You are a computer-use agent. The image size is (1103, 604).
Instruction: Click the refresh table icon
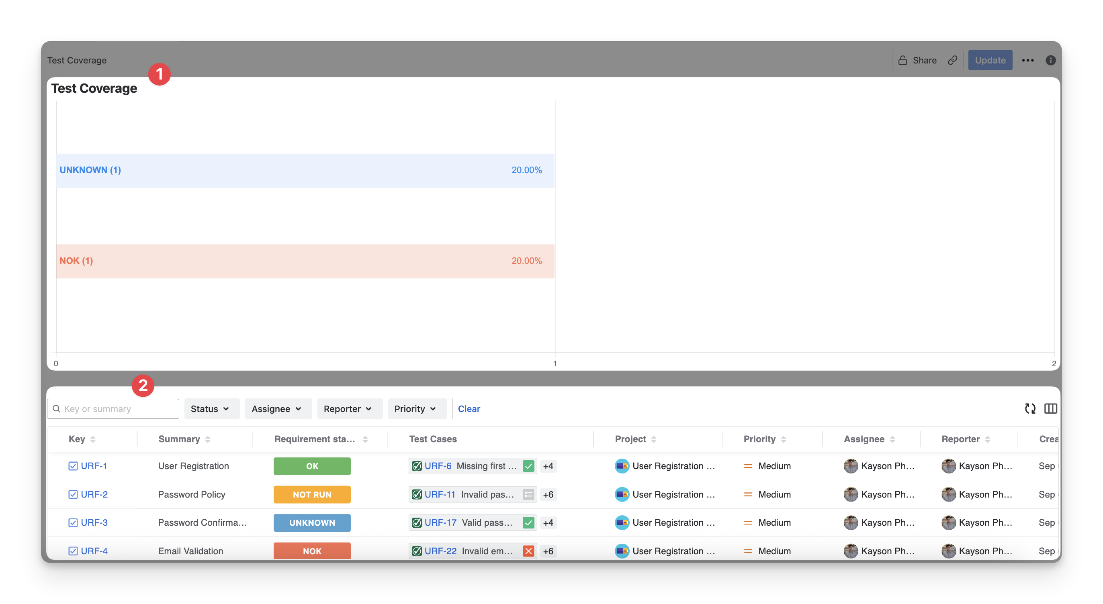pos(1030,409)
